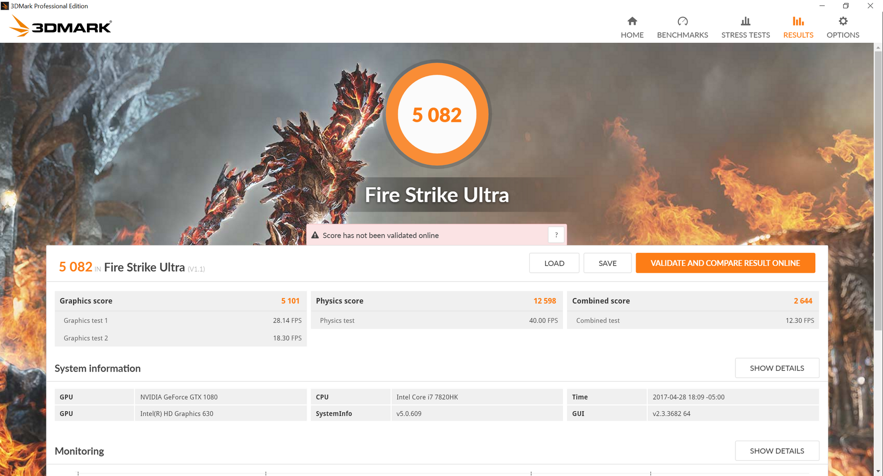883x476 pixels.
Task: Click the Stress Tests bar chart icon
Action: pos(745,21)
